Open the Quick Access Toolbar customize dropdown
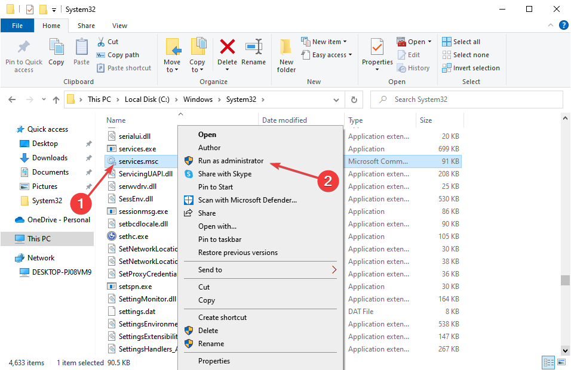 click(x=54, y=10)
